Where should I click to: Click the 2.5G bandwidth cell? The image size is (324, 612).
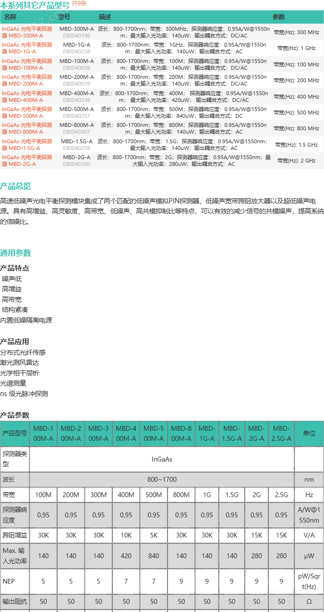tap(281, 495)
